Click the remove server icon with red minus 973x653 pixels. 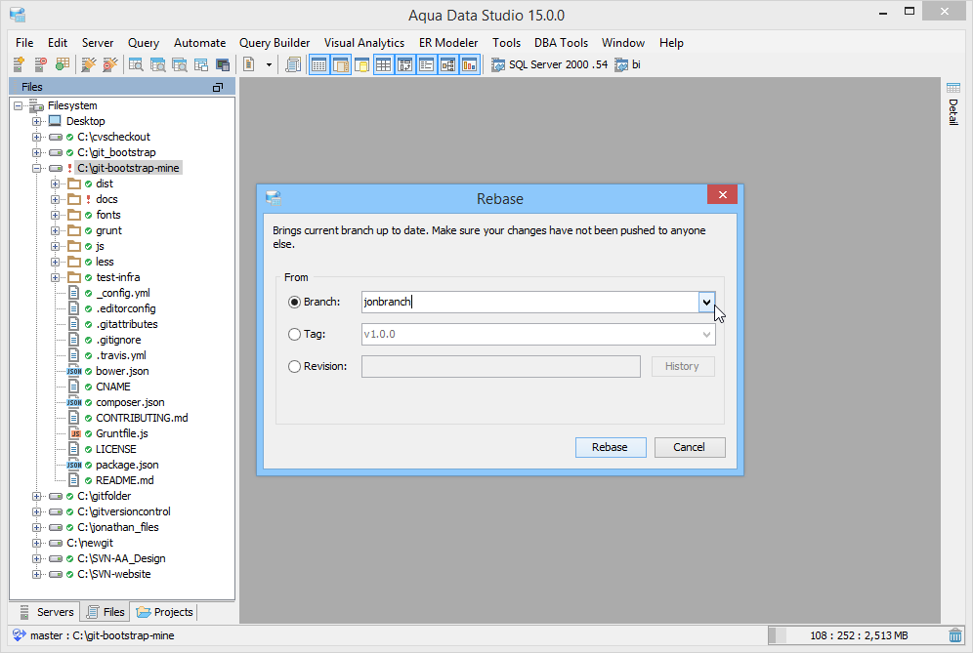pos(40,64)
